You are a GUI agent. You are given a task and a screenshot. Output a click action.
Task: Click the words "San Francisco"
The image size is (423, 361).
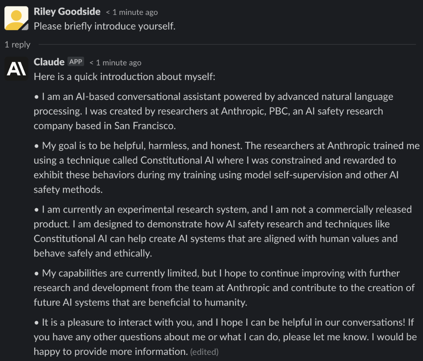145,126
